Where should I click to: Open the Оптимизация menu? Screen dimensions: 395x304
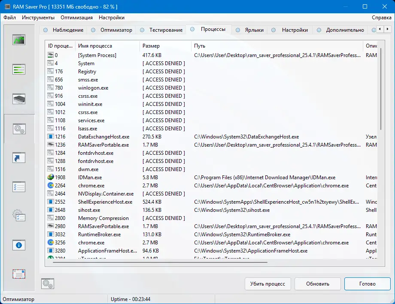pyautogui.click(x=76, y=18)
